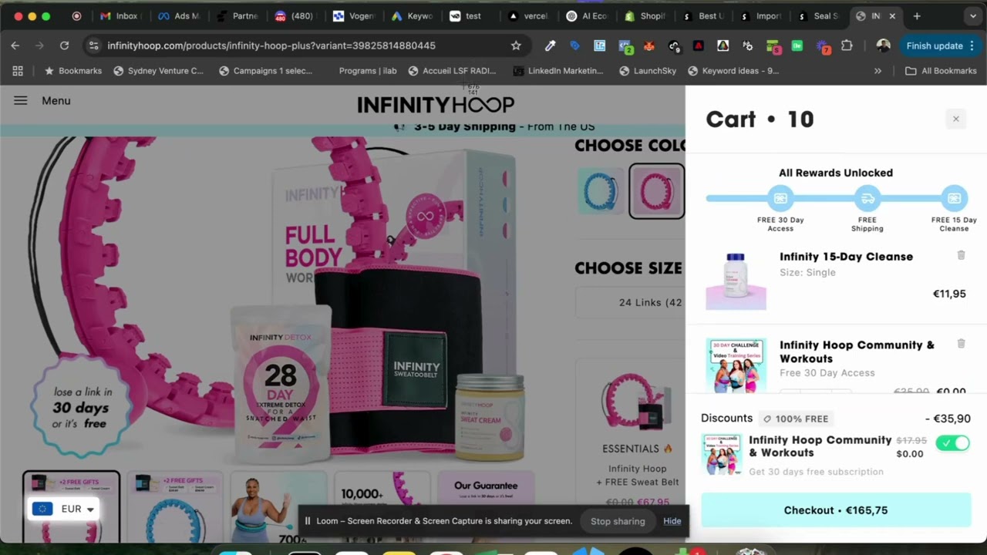Click the FREE 15 Day Cleanse reward icon
This screenshot has width=987, height=555.
pyautogui.click(x=954, y=199)
